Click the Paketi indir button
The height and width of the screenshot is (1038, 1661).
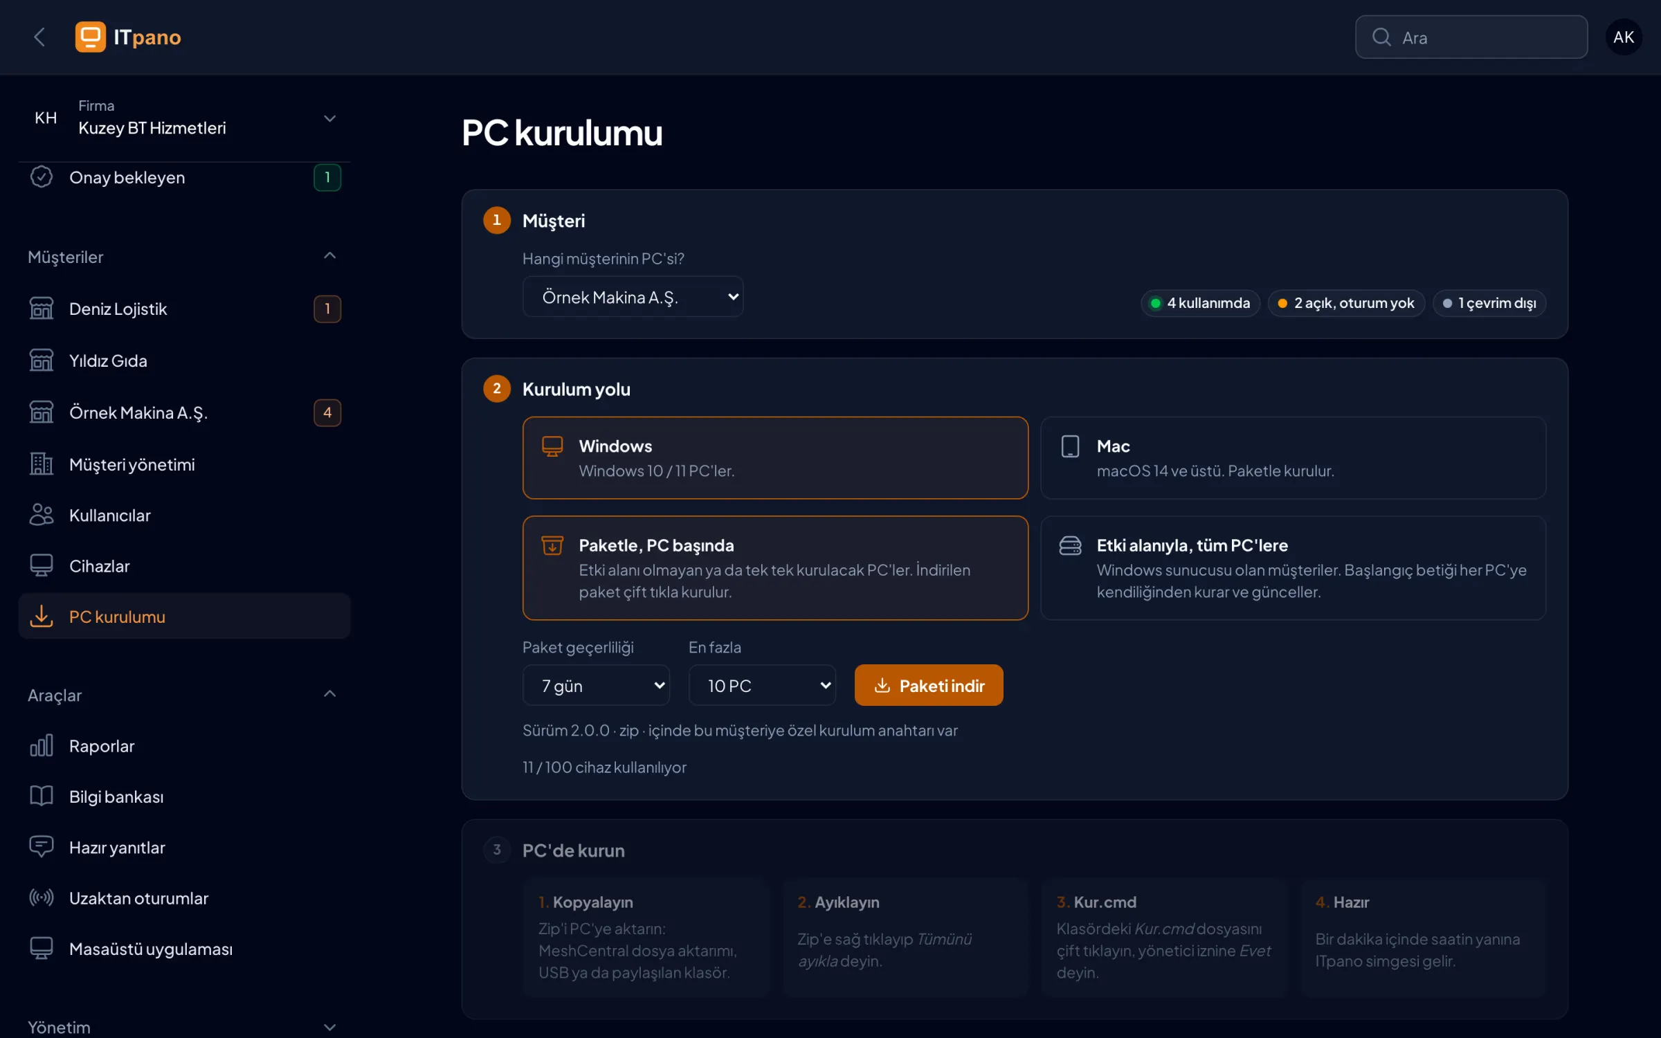point(929,685)
